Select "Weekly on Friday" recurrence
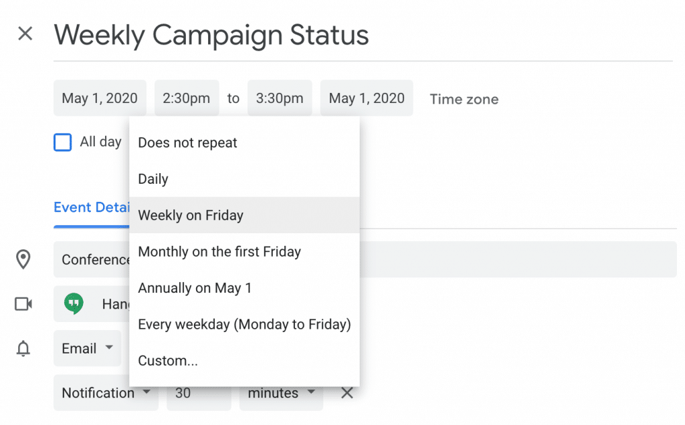685x425 pixels. pyautogui.click(x=191, y=215)
